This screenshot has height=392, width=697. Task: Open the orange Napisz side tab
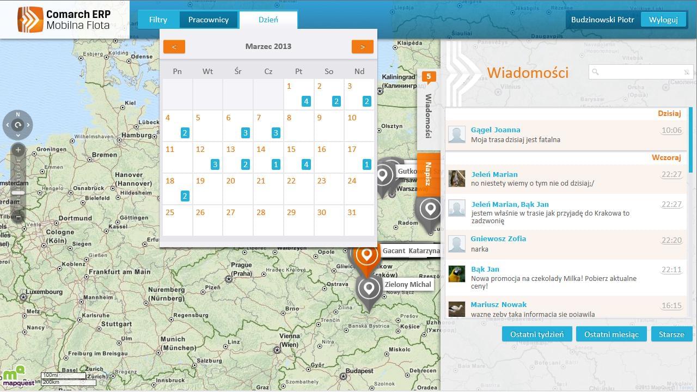point(428,174)
